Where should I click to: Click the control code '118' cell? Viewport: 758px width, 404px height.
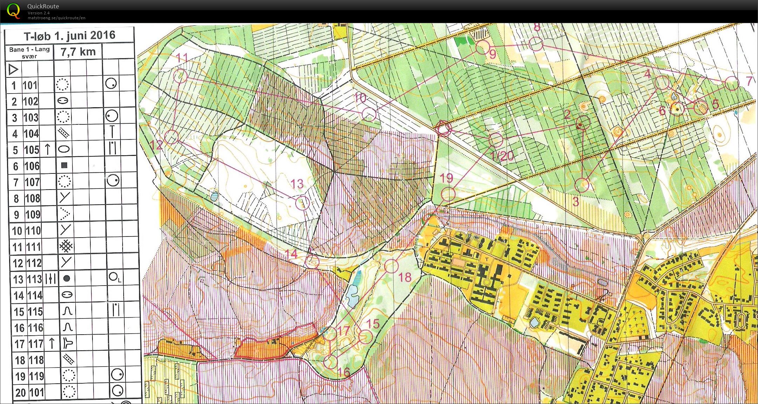click(36, 360)
